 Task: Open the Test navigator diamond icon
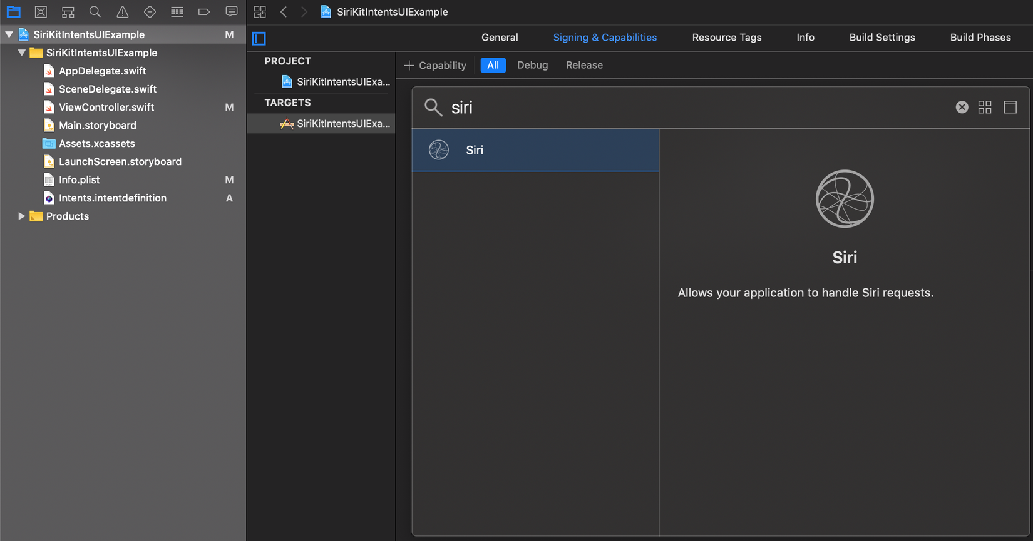click(150, 12)
